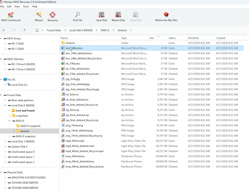249x192 pixels.
Task: Expand the R0-1 (Dell) array node
Action: (x=5, y=43)
